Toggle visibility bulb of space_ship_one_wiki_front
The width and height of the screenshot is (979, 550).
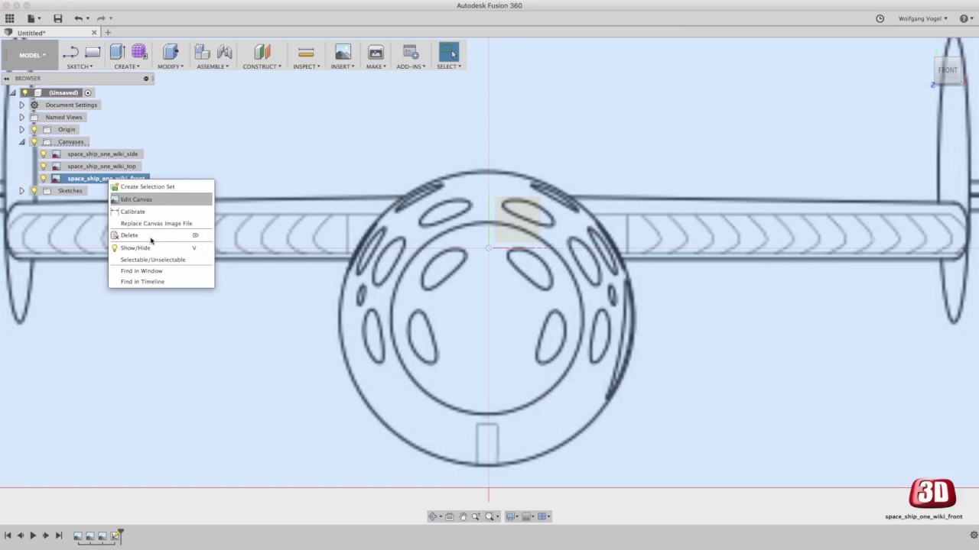click(x=44, y=179)
